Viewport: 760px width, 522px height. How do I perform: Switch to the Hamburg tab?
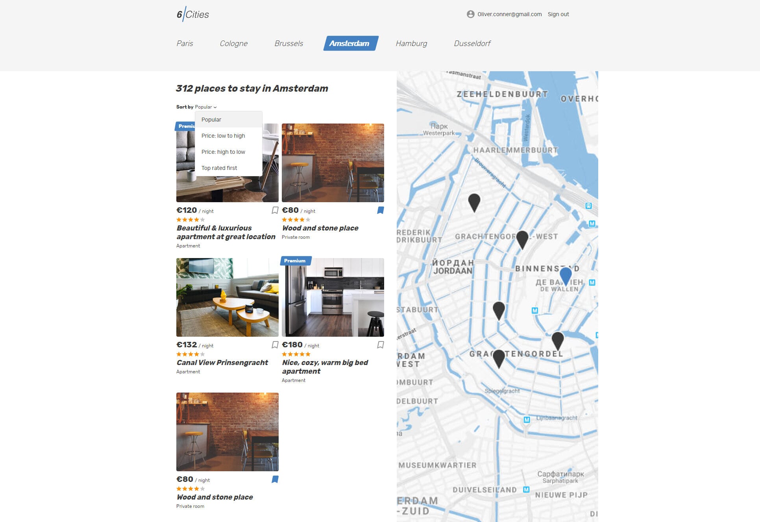coord(411,43)
